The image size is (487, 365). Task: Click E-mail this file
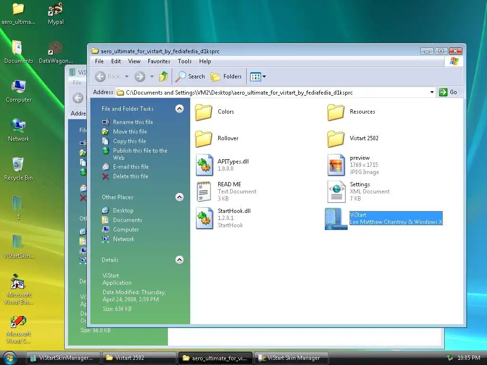point(131,167)
